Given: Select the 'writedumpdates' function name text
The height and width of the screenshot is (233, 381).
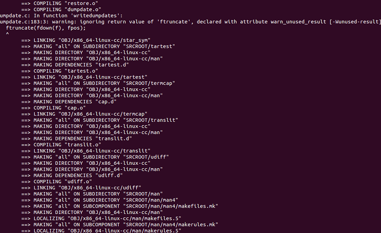Looking at the screenshot, I should pyautogui.click(x=96, y=16).
